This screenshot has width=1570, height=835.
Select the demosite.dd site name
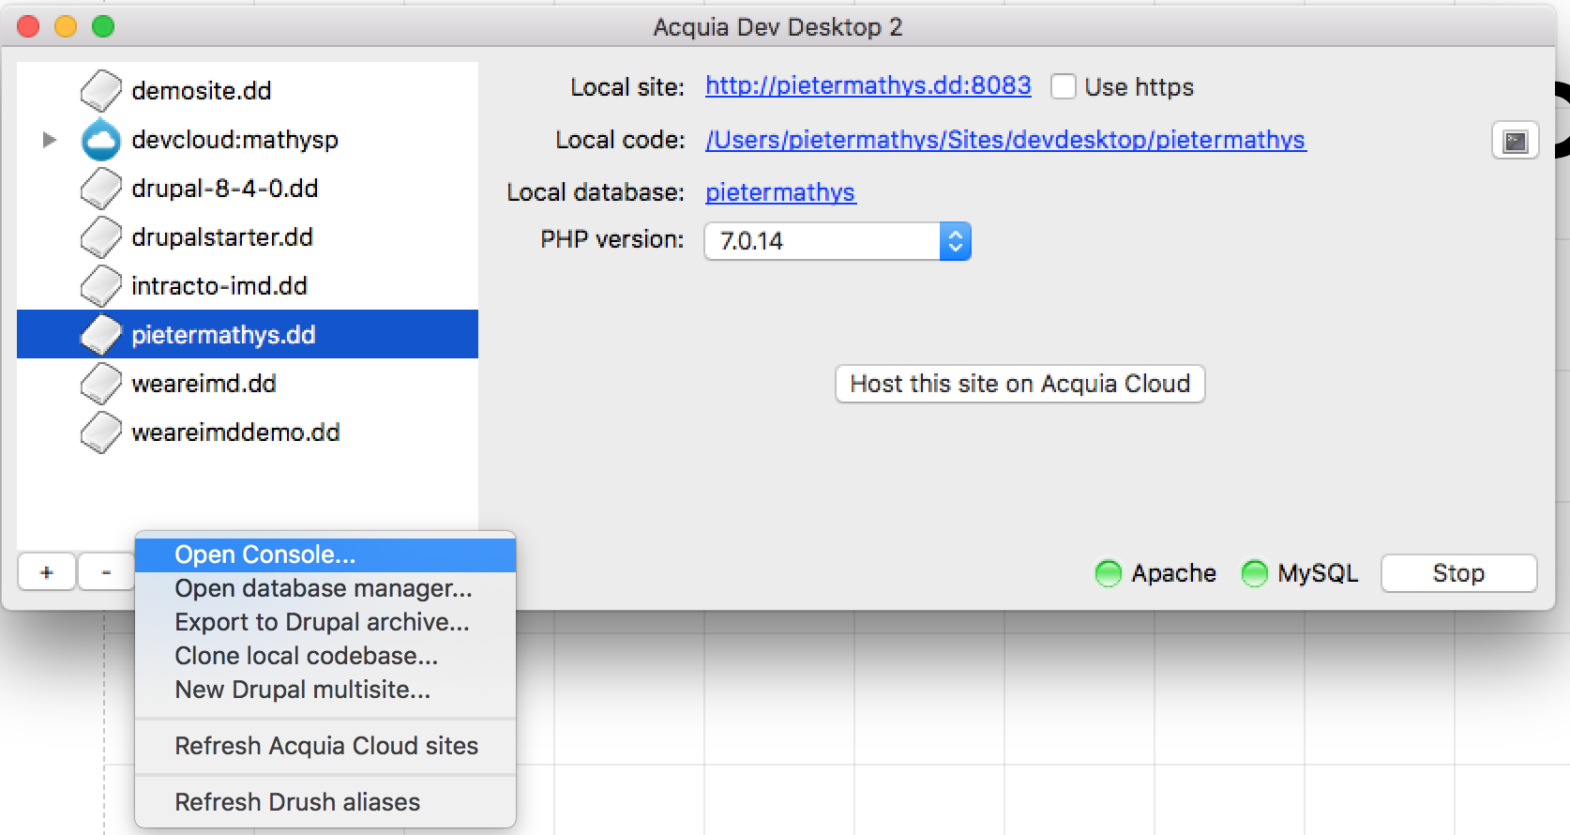tap(202, 91)
